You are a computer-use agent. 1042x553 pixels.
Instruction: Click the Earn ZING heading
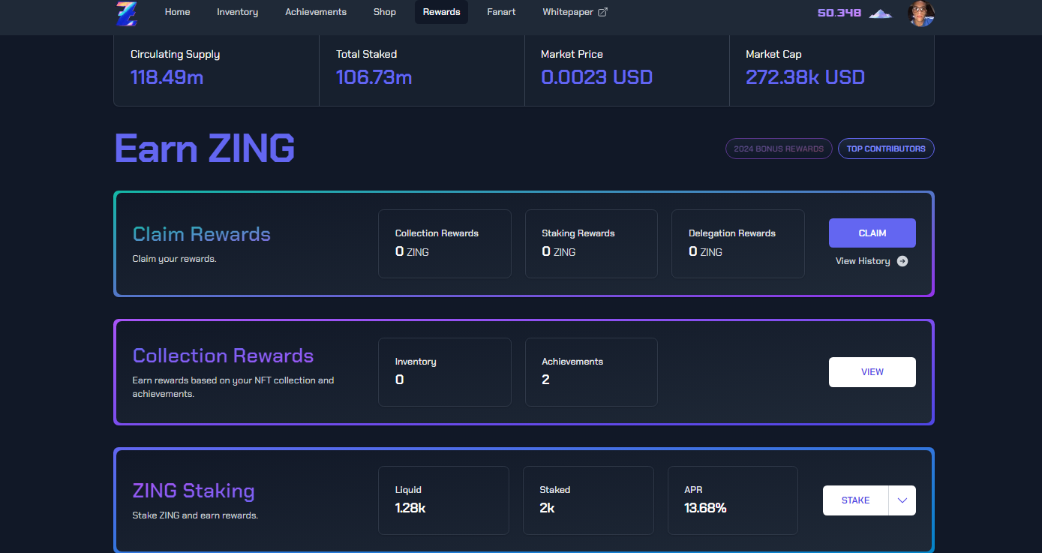(205, 149)
